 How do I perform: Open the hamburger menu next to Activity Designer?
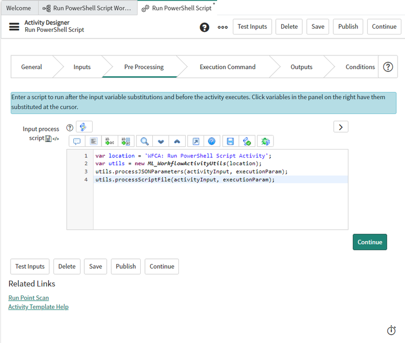coord(14,27)
